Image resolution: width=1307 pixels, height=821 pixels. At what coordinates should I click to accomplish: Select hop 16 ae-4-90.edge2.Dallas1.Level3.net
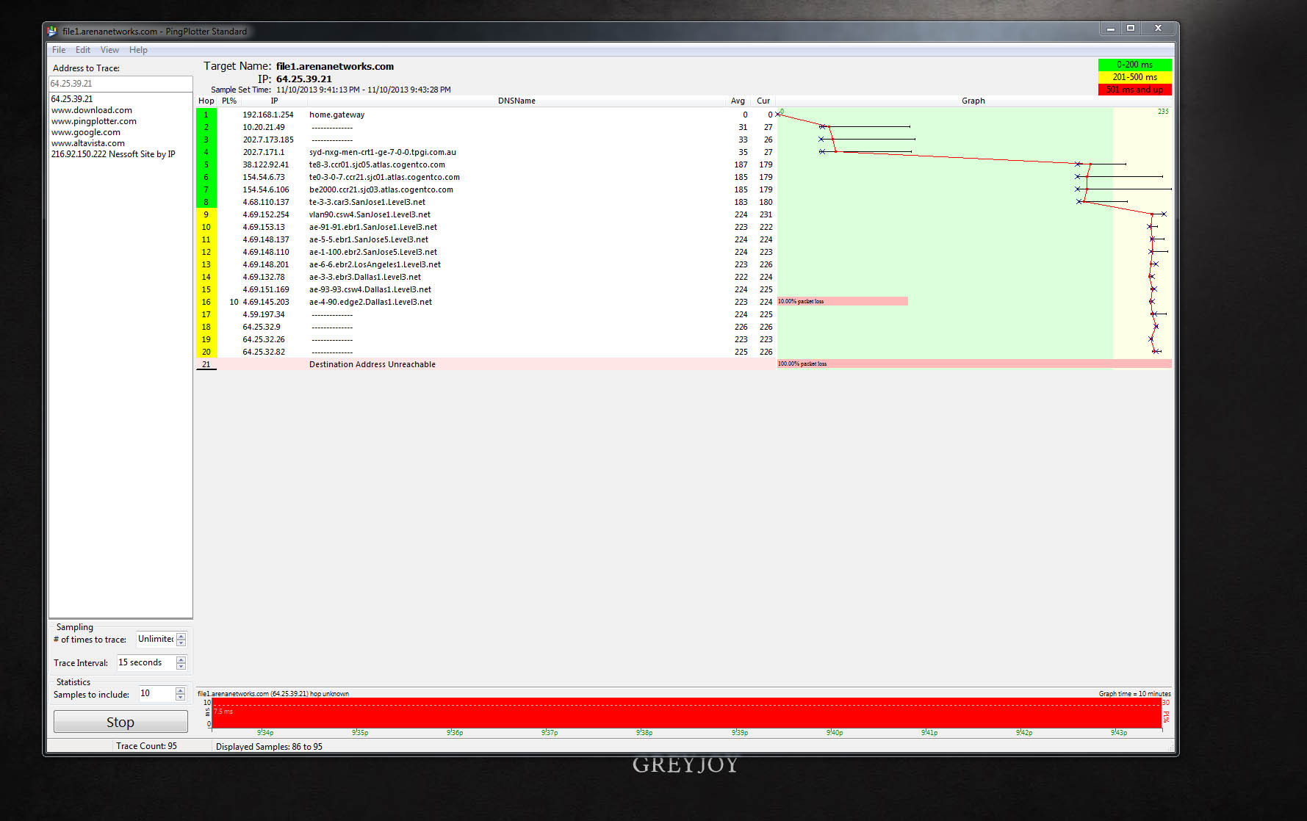(370, 302)
